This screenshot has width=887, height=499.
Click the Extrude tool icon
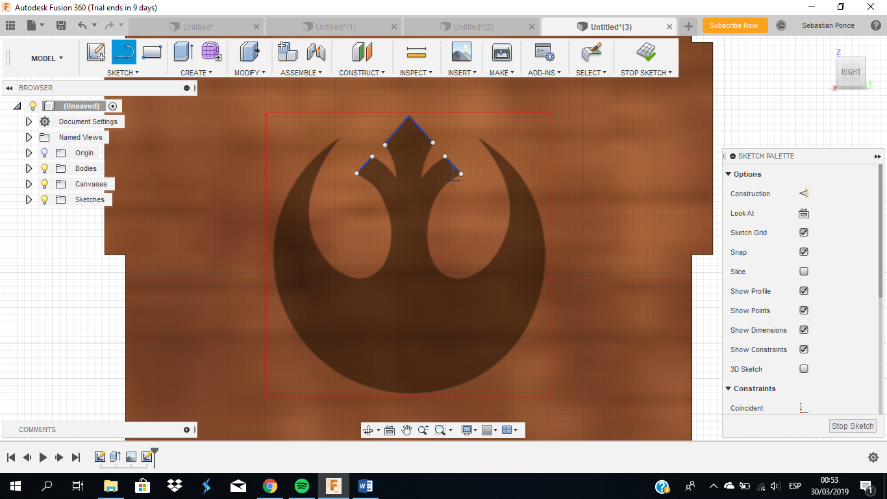tap(183, 52)
